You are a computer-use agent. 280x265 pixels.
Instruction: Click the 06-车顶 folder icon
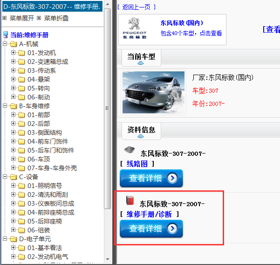click(21, 159)
